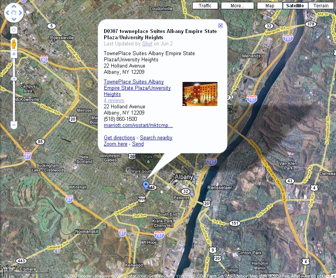Screen dimensions: 336x278
Task: Click the zoom slider handle
Action: coord(14,79)
